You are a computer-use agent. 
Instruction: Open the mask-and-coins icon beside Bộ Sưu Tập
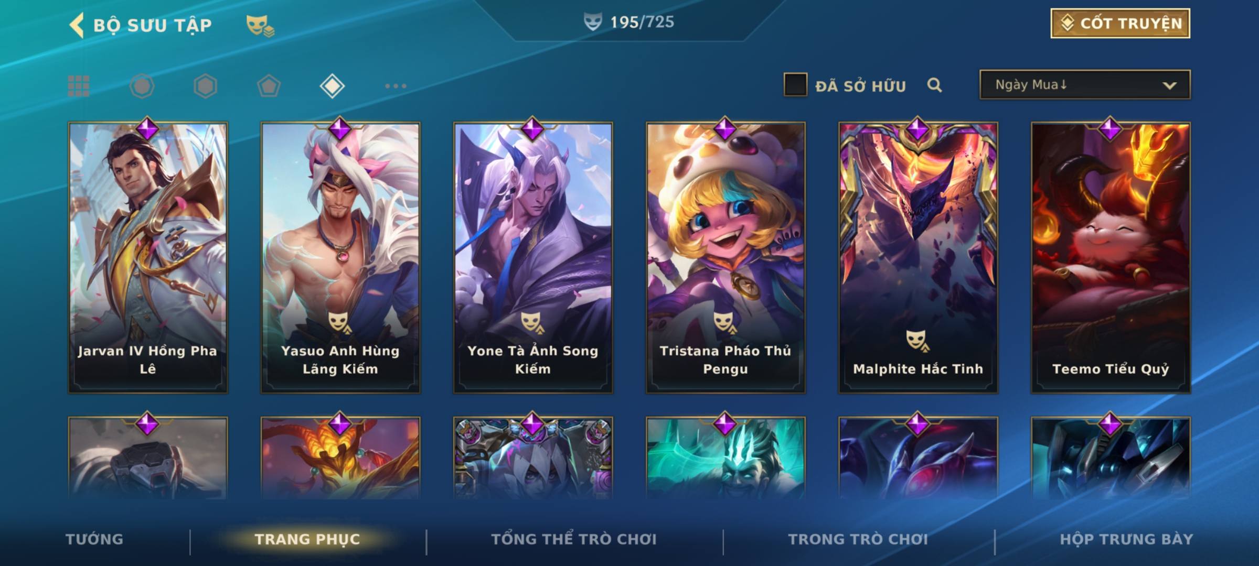tap(260, 26)
